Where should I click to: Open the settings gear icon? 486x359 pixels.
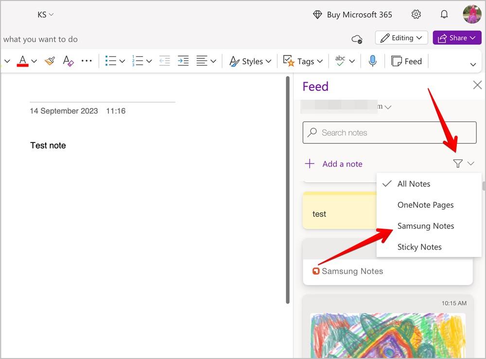tap(416, 14)
